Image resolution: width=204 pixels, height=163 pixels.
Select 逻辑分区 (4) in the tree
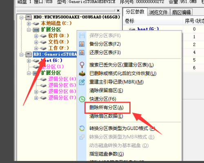point(62,79)
